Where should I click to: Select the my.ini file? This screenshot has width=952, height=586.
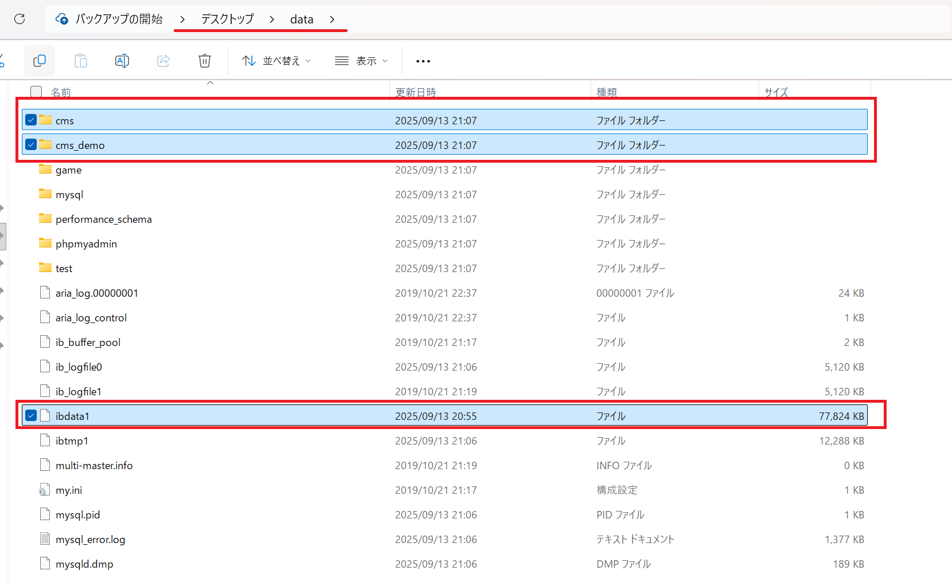(69, 490)
